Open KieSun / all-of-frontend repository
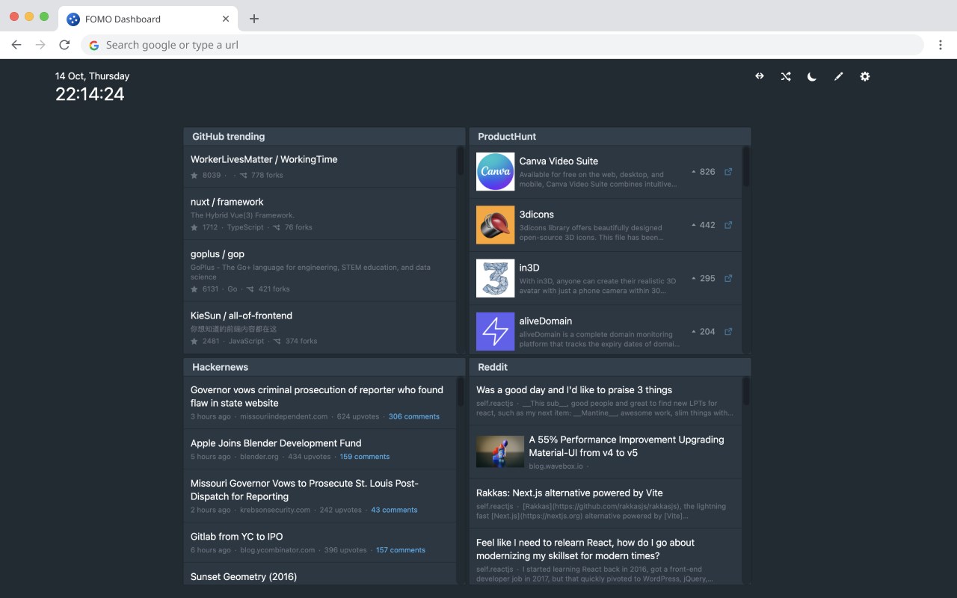The height and width of the screenshot is (598, 957). pyautogui.click(x=241, y=315)
